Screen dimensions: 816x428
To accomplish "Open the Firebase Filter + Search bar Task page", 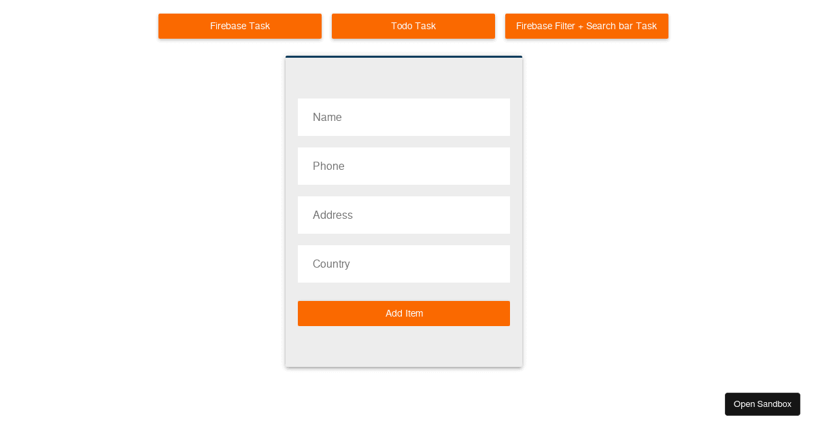I will (586, 26).
